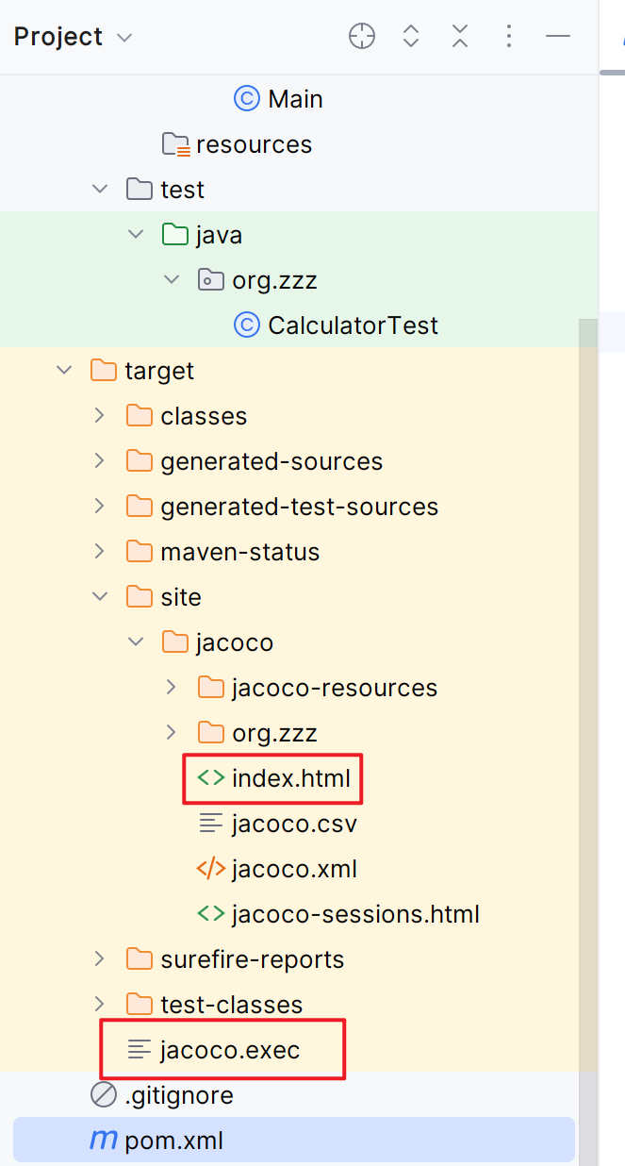Collapse the target folder

pos(64,371)
